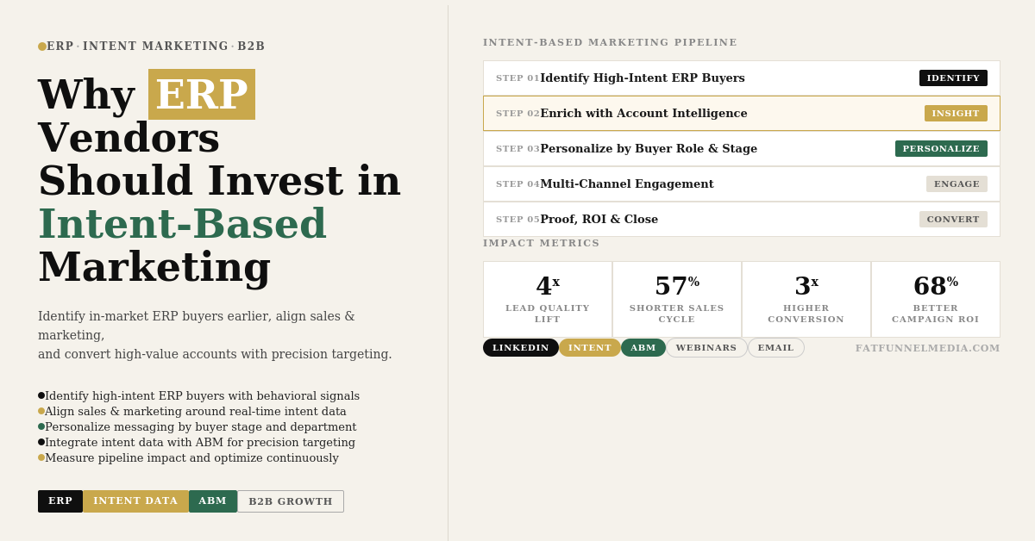Click the 68% Better Campaign ROI card
The height and width of the screenshot is (541, 1035).
[x=936, y=299]
